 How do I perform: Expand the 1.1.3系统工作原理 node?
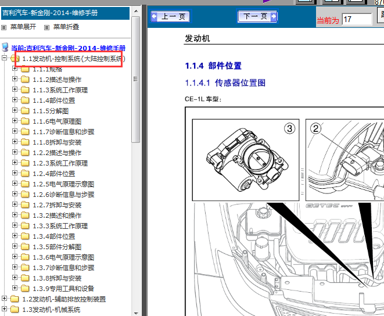tap(15, 89)
